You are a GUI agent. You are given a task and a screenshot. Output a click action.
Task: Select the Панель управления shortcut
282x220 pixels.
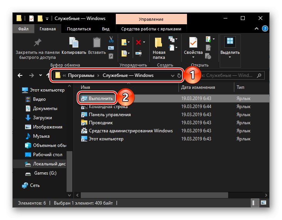pos(106,115)
